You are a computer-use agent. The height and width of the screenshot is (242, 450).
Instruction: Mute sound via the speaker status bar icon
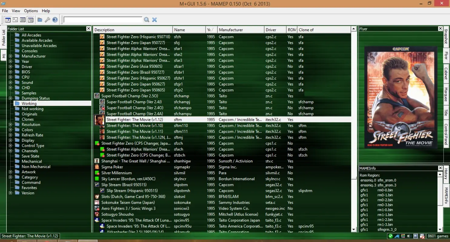tap(410, 236)
